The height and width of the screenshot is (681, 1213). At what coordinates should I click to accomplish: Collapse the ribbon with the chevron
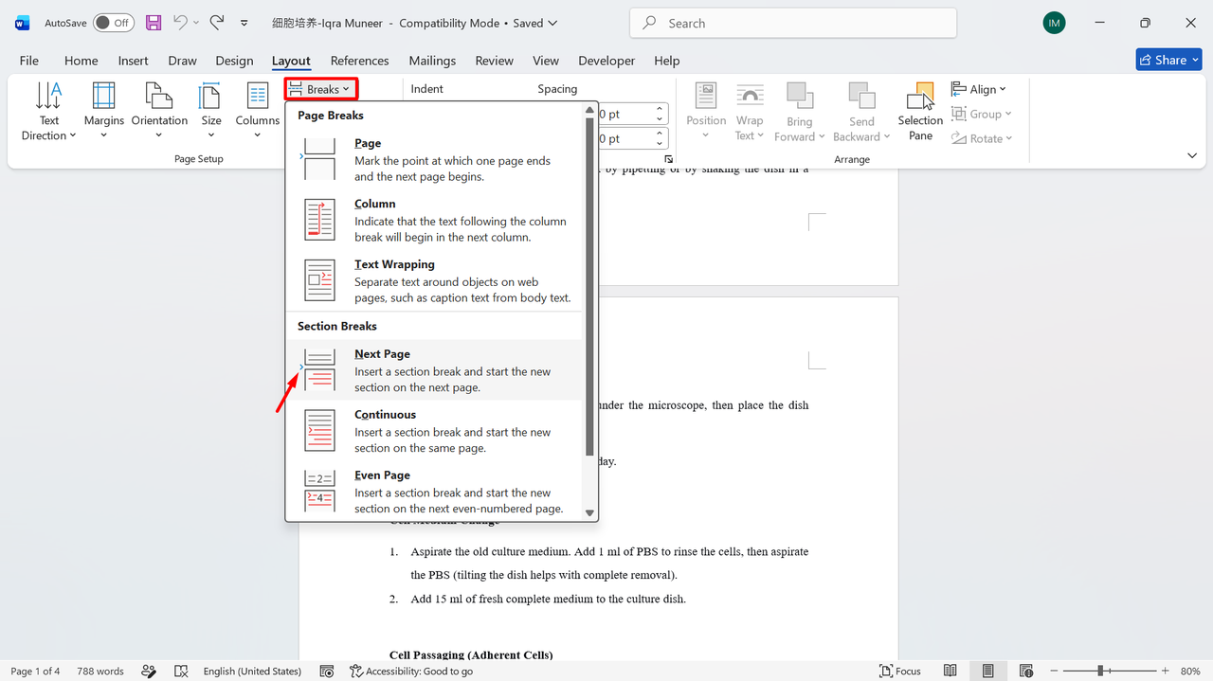1192,155
